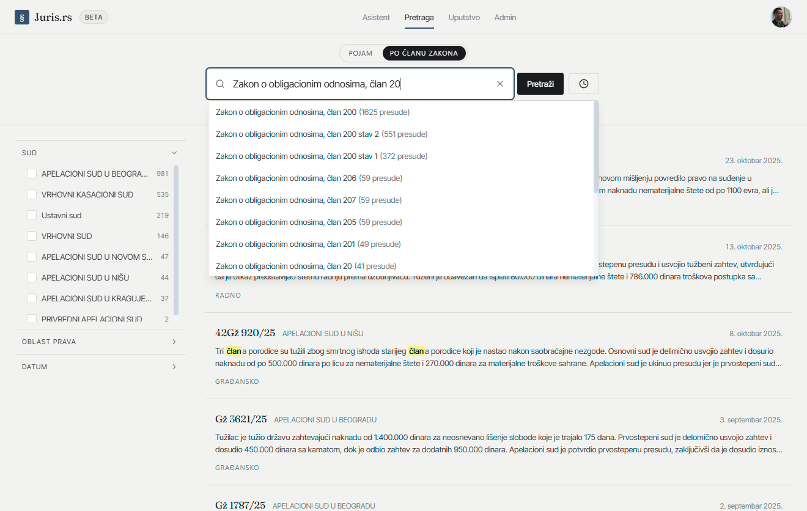Expand the DATUM filter section

tap(100, 367)
